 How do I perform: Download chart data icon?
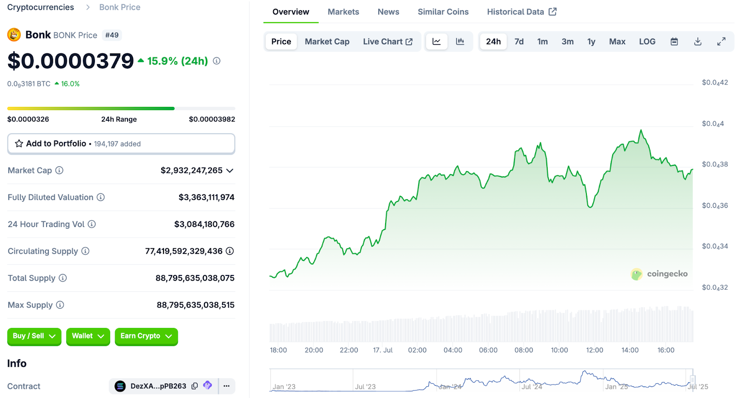698,41
